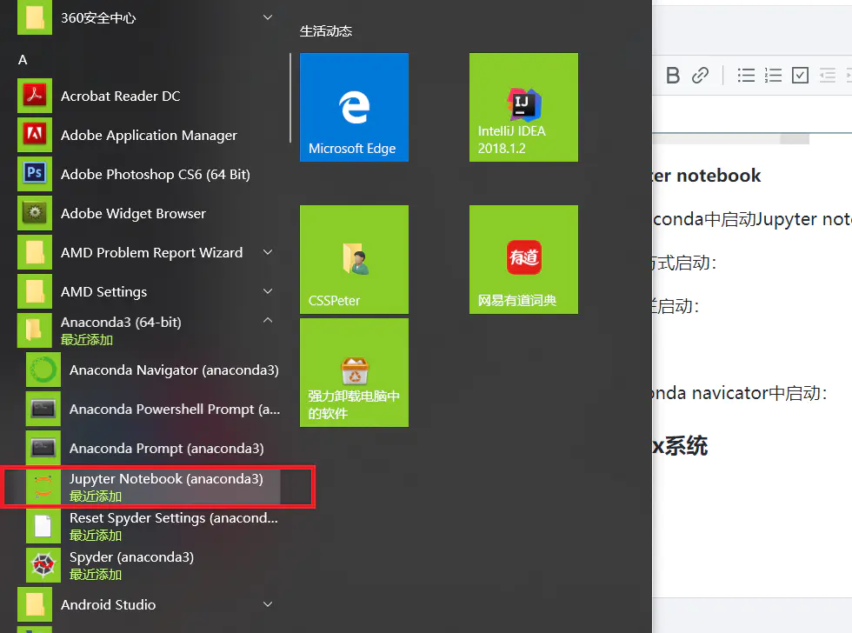Viewport: 852px width, 633px height.
Task: Open the Microsoft Edge tile
Action: [355, 107]
